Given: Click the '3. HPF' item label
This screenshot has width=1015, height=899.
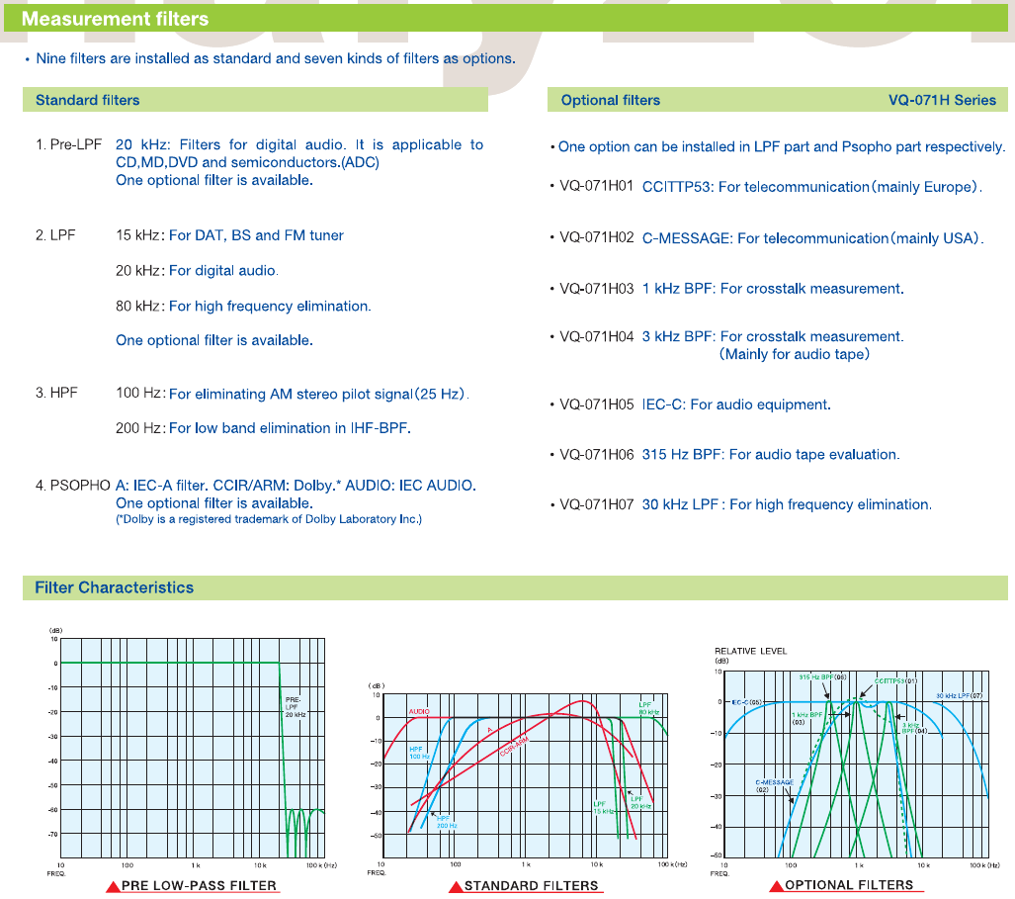Looking at the screenshot, I should (56, 393).
